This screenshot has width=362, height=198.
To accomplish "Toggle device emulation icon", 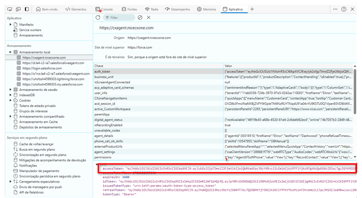I will (x=18, y=9).
